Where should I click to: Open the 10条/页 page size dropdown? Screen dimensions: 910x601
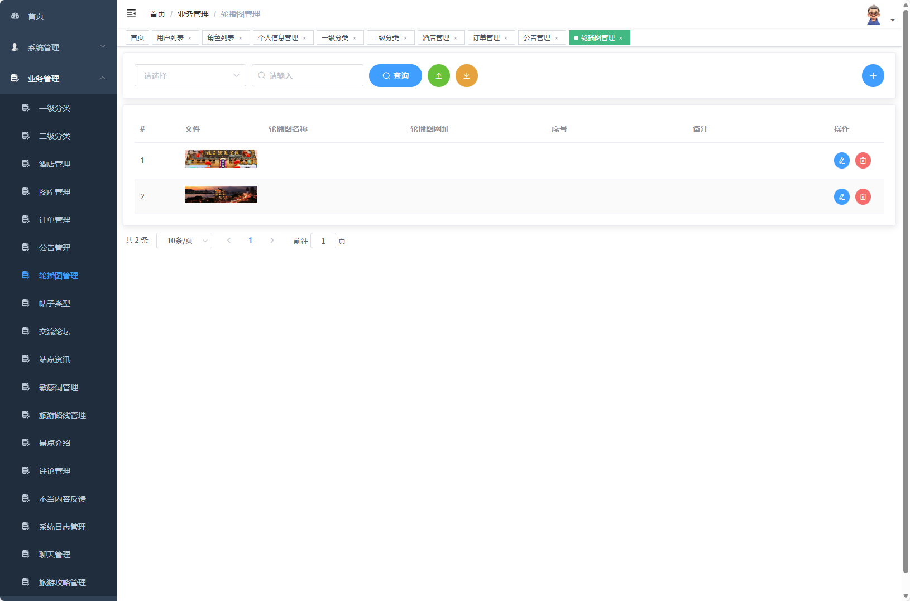[x=184, y=241]
